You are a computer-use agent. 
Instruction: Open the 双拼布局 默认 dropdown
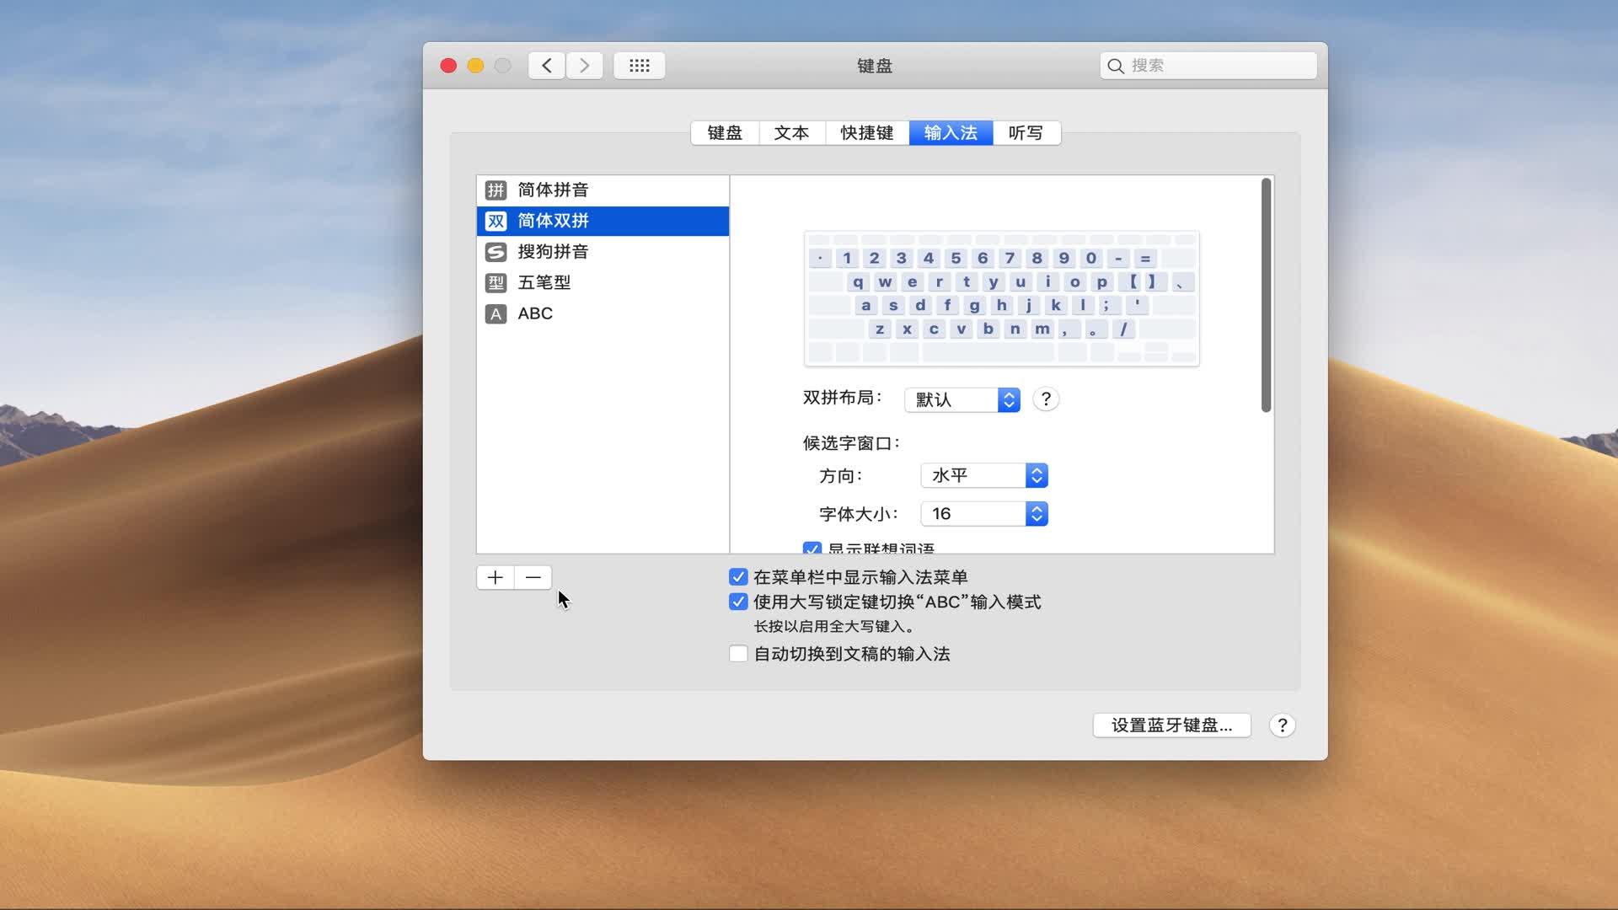pos(962,399)
